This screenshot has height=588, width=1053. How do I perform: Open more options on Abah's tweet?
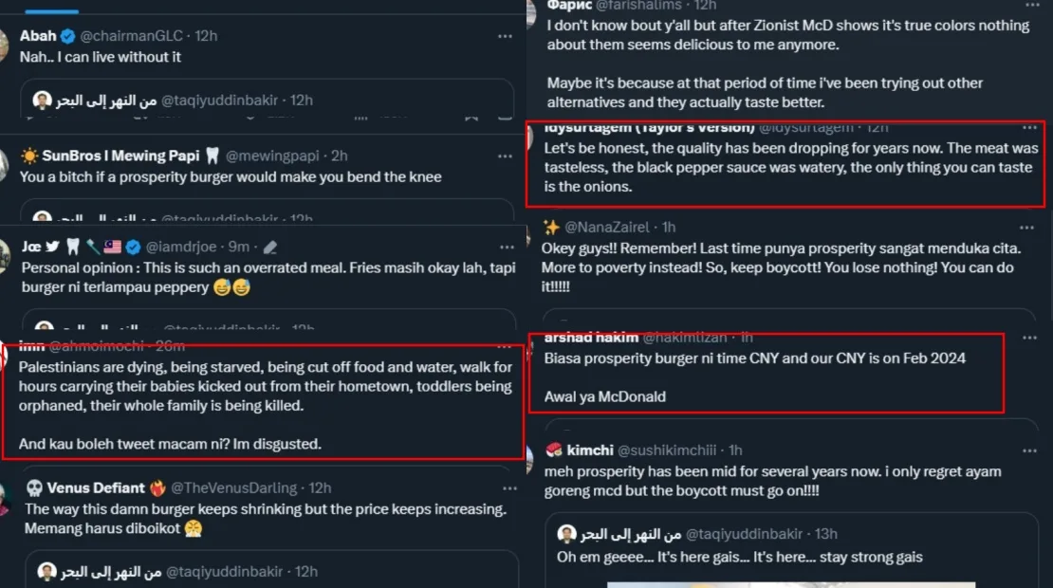[x=505, y=36]
